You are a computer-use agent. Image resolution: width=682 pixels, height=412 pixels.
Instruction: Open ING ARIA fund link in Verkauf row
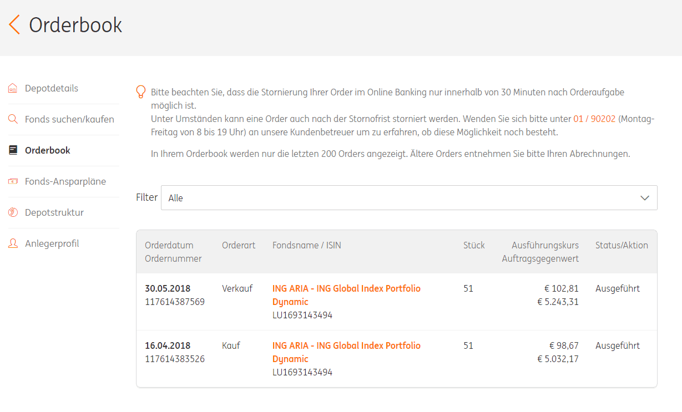point(346,295)
